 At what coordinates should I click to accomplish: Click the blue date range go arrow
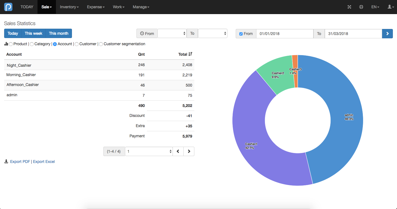387,34
